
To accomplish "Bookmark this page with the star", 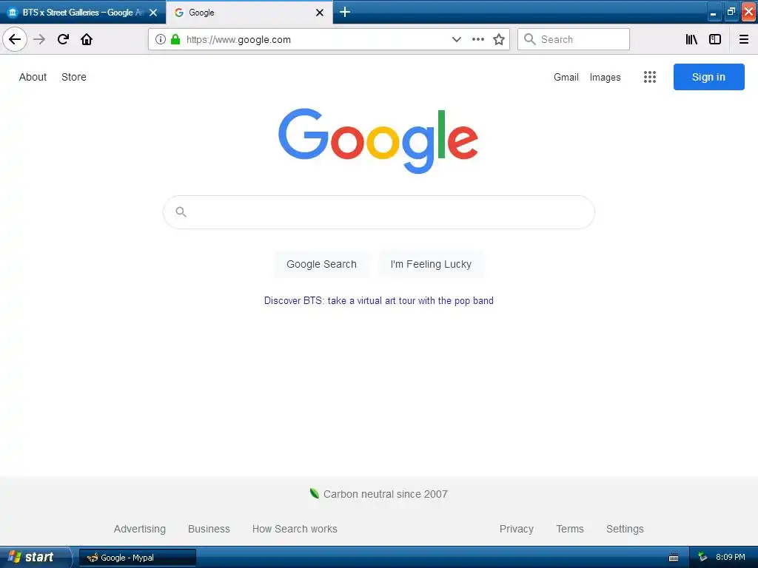I will pyautogui.click(x=499, y=40).
